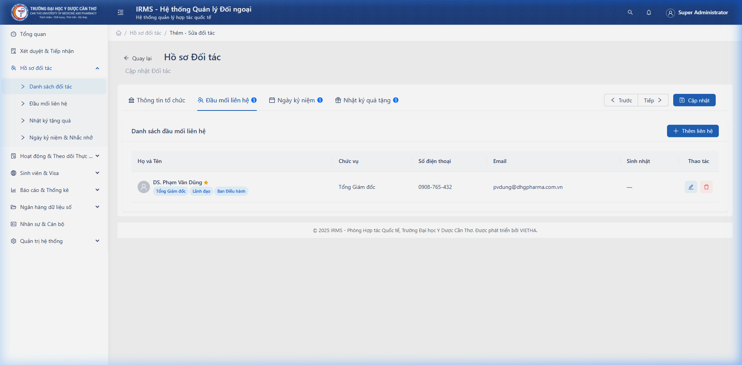Click the pencil edit icon for Phạm Văn Dũng
The image size is (742, 365).
(x=691, y=187)
